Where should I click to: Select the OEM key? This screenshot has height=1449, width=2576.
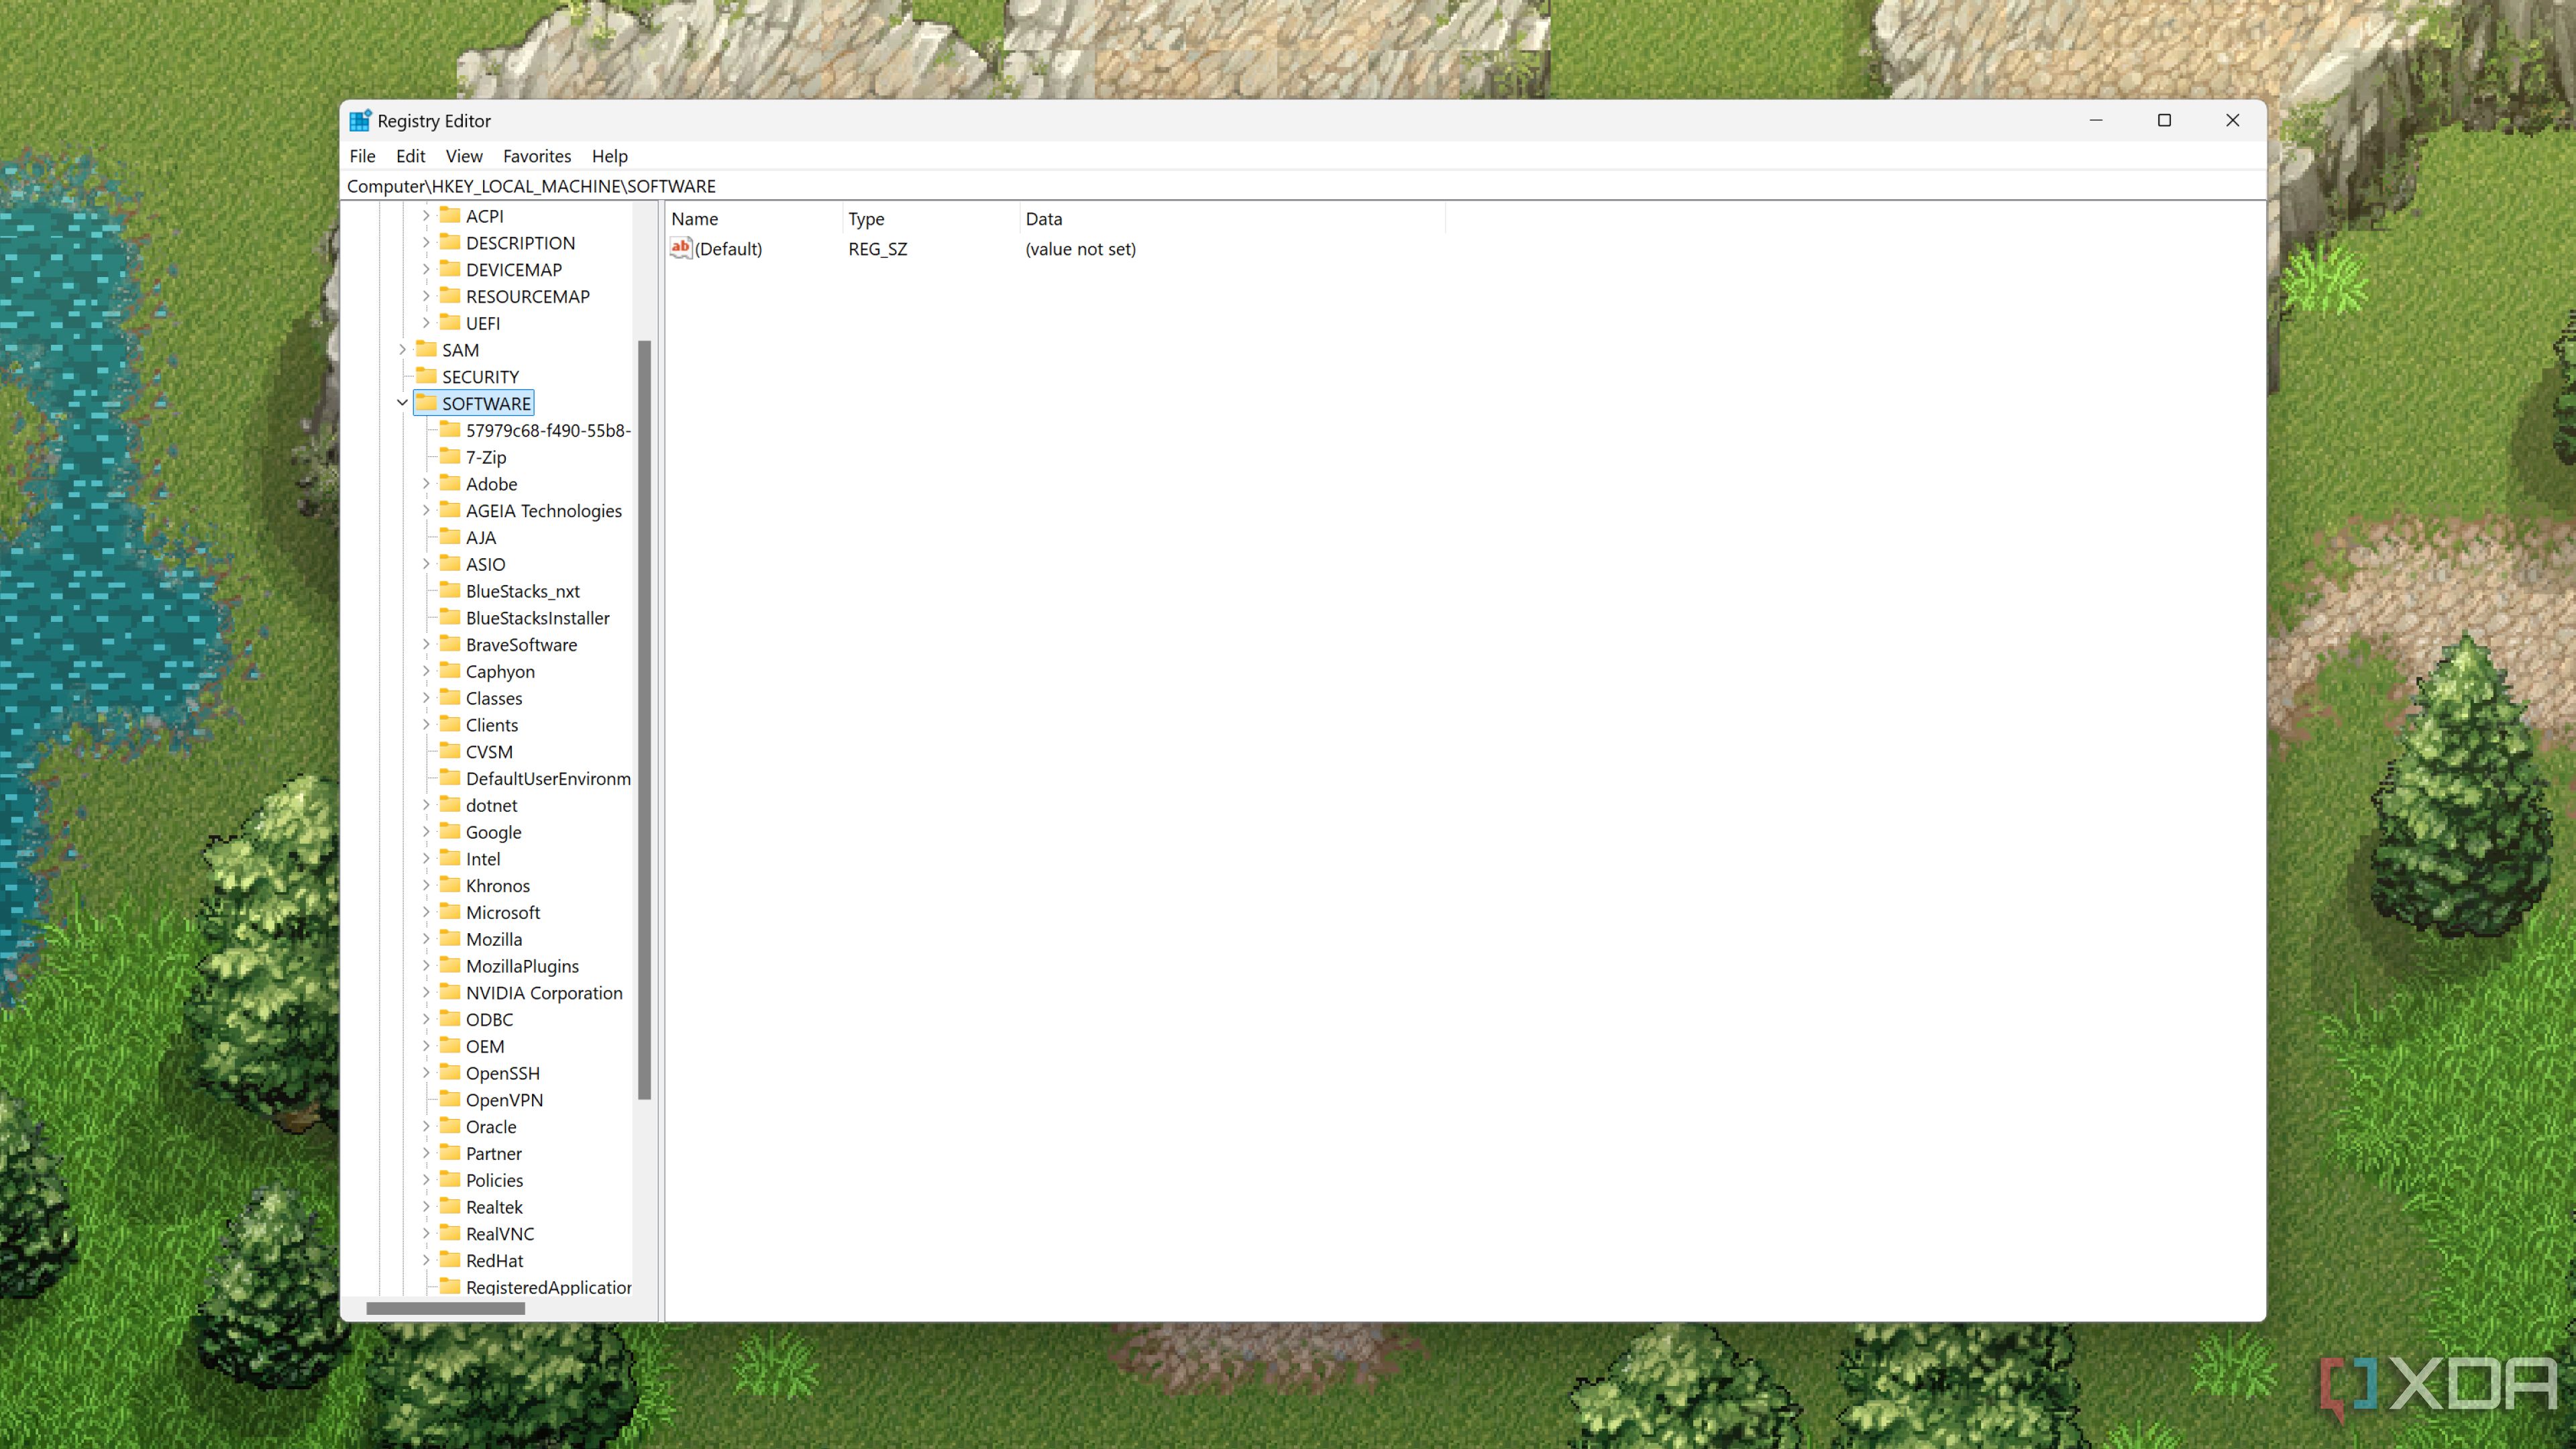click(x=484, y=1046)
